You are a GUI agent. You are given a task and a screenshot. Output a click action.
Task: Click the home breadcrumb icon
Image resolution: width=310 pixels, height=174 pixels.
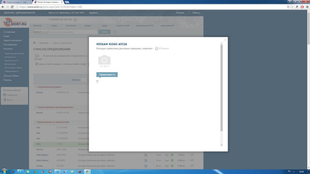[x=34, y=43]
